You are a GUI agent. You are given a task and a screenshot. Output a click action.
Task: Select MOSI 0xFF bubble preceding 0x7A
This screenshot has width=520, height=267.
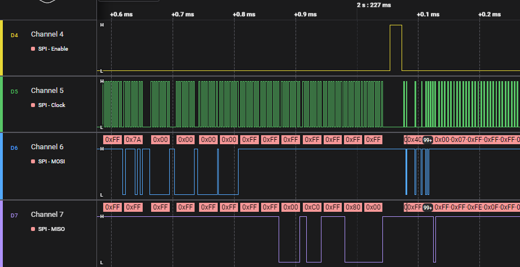coord(113,140)
